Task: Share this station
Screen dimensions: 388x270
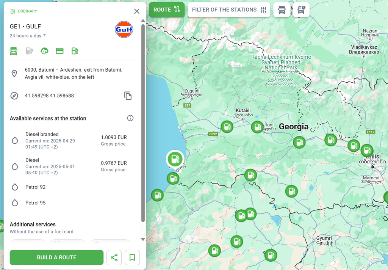Action: pyautogui.click(x=114, y=257)
